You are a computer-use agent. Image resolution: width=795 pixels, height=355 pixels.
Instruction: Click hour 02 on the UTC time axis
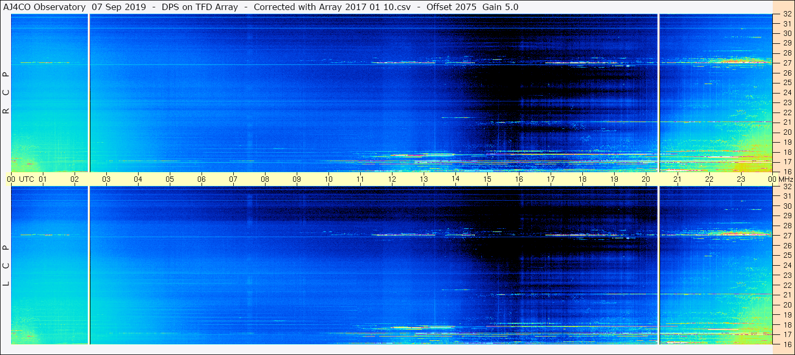(75, 179)
